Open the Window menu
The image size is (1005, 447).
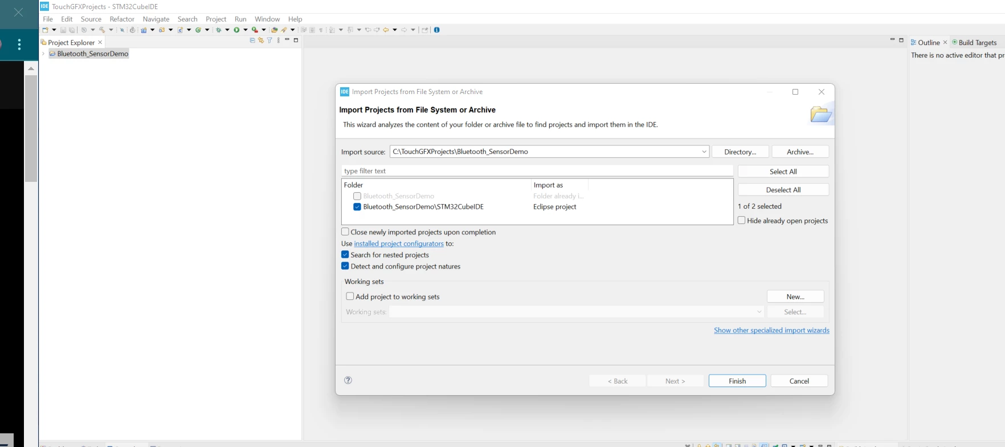click(267, 19)
